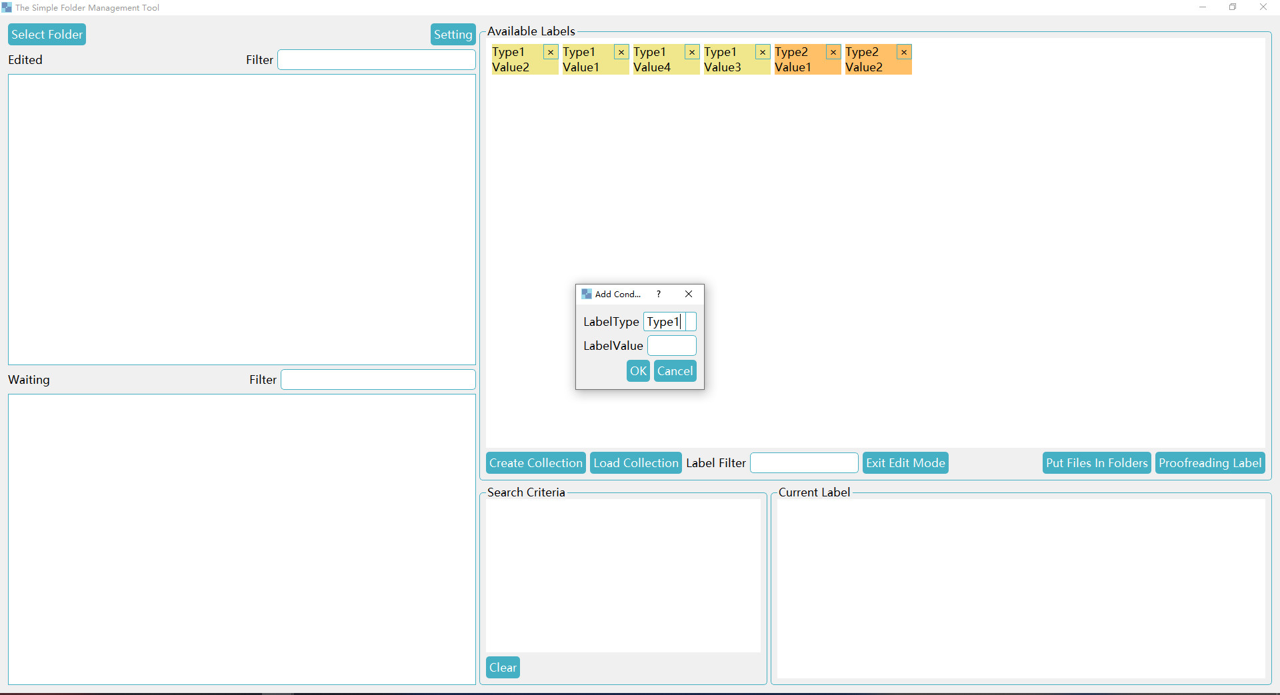Clear the search criteria
Image resolution: width=1280 pixels, height=695 pixels.
pyautogui.click(x=503, y=667)
